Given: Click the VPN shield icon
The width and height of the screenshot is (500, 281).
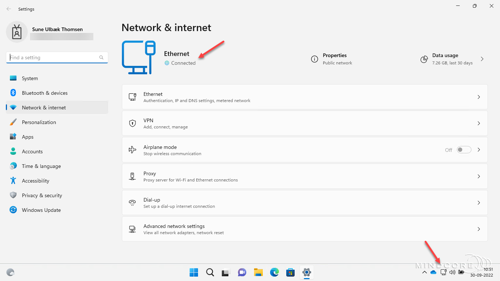Looking at the screenshot, I should [x=132, y=123].
